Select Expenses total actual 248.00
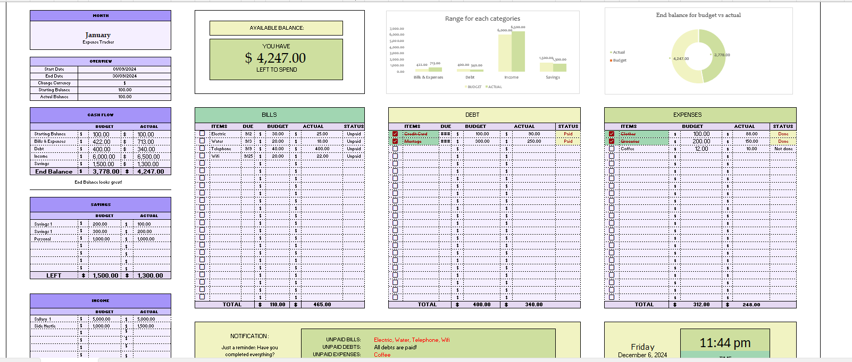The image size is (852, 362). (x=751, y=305)
